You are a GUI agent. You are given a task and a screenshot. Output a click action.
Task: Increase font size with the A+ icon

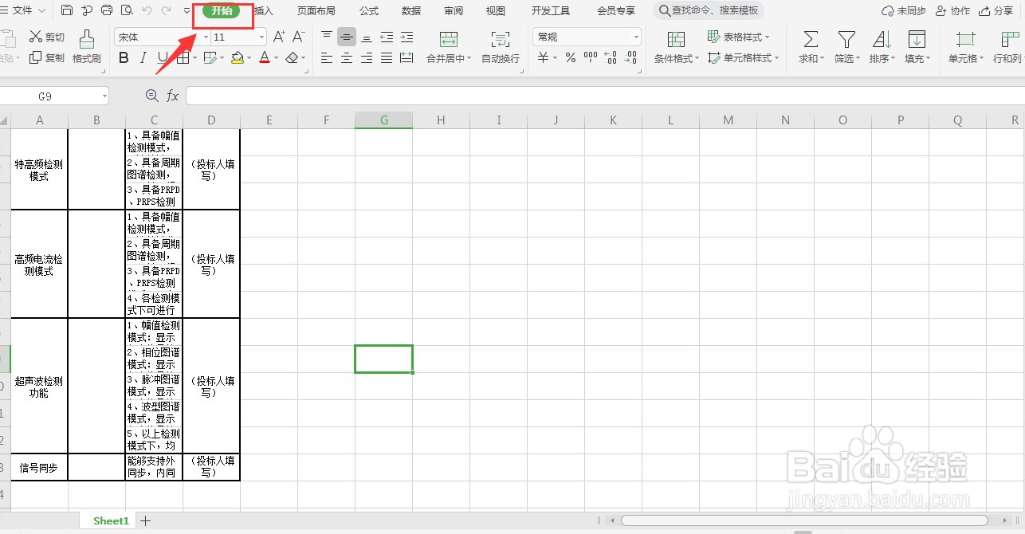point(279,37)
